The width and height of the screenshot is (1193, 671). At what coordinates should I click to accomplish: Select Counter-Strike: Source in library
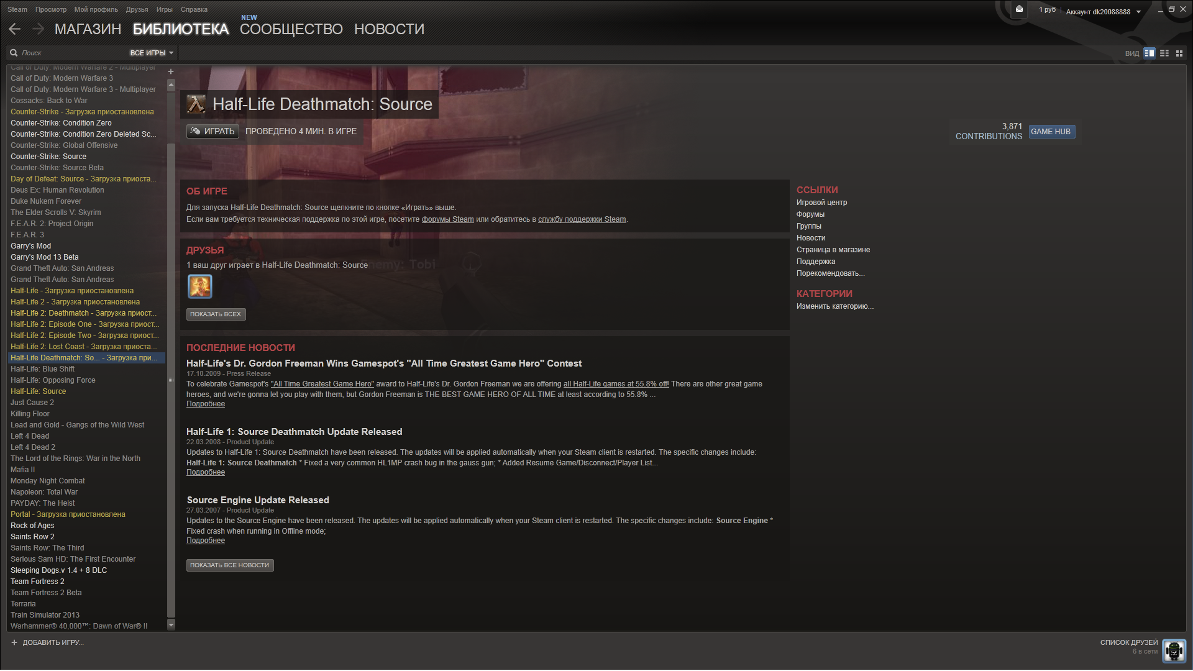tap(86, 157)
